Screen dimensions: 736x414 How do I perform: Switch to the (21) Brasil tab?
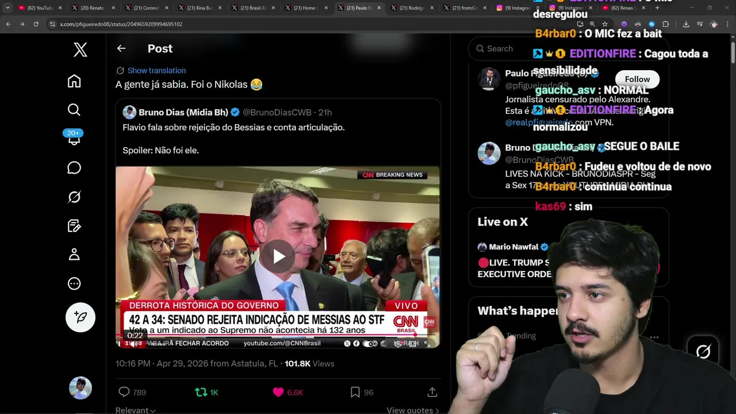point(252,8)
